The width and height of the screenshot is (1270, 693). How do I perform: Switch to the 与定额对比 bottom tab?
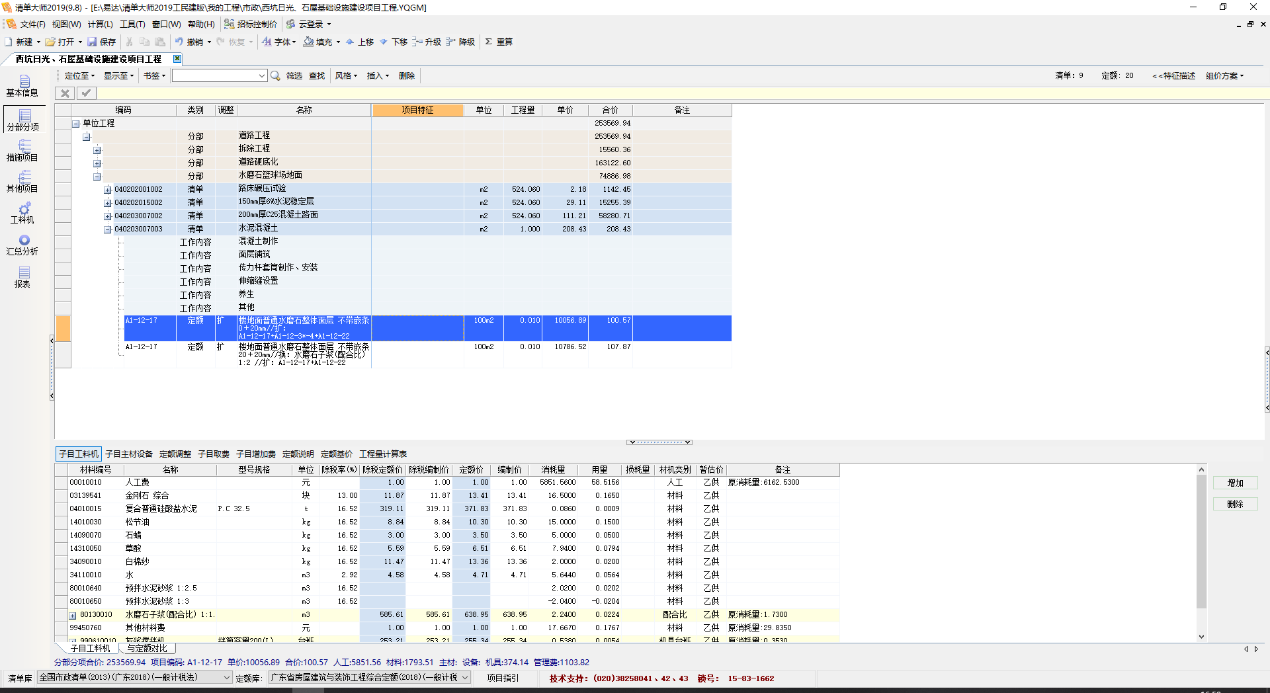[147, 649]
